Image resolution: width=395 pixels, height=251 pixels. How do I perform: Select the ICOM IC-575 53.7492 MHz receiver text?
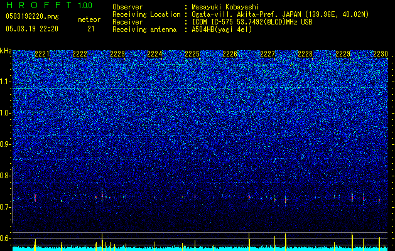coord(252,22)
